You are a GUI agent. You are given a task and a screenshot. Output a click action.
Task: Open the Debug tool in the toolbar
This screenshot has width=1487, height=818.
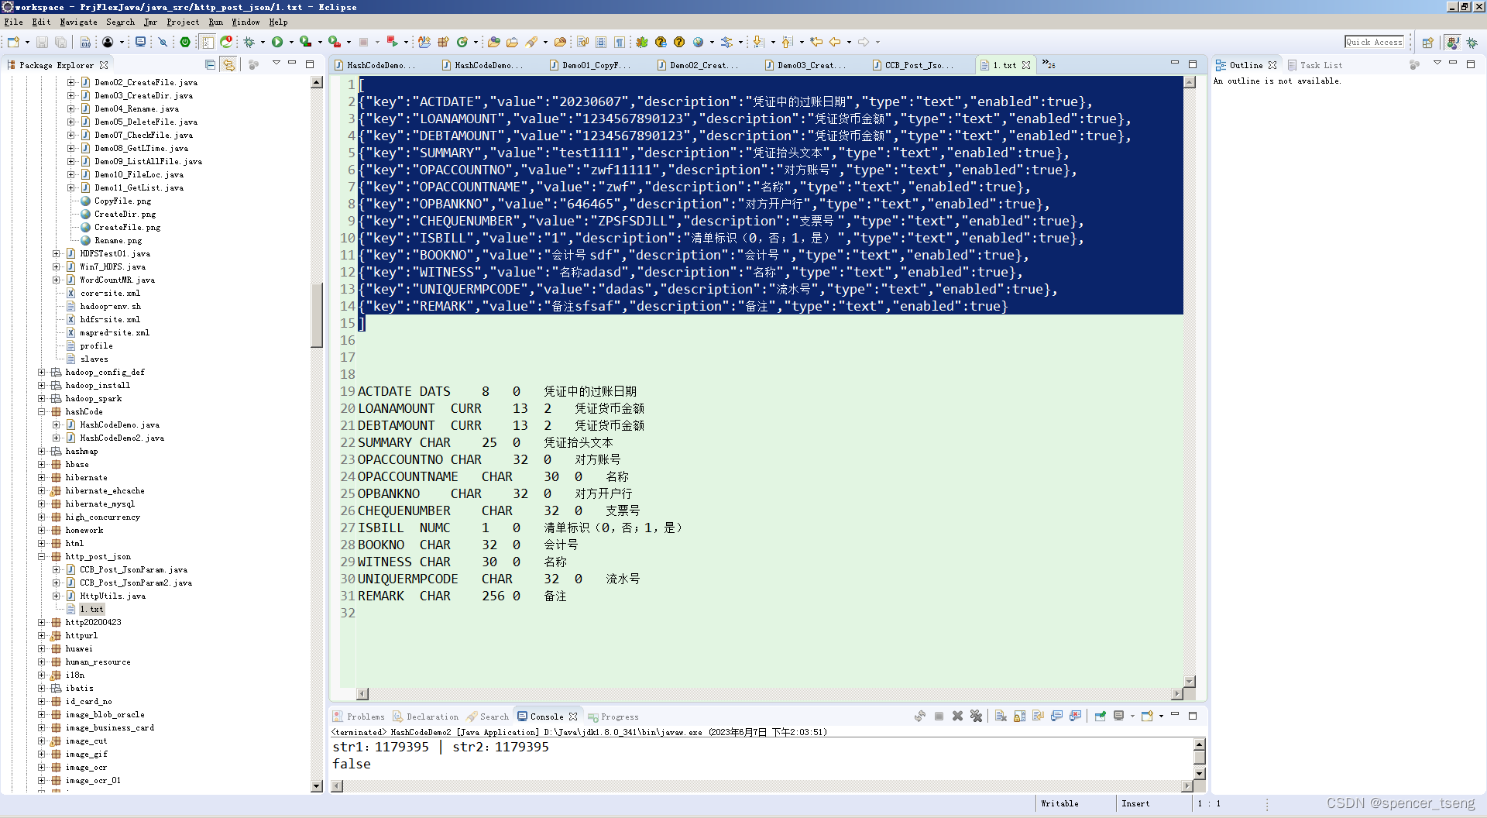tap(249, 43)
